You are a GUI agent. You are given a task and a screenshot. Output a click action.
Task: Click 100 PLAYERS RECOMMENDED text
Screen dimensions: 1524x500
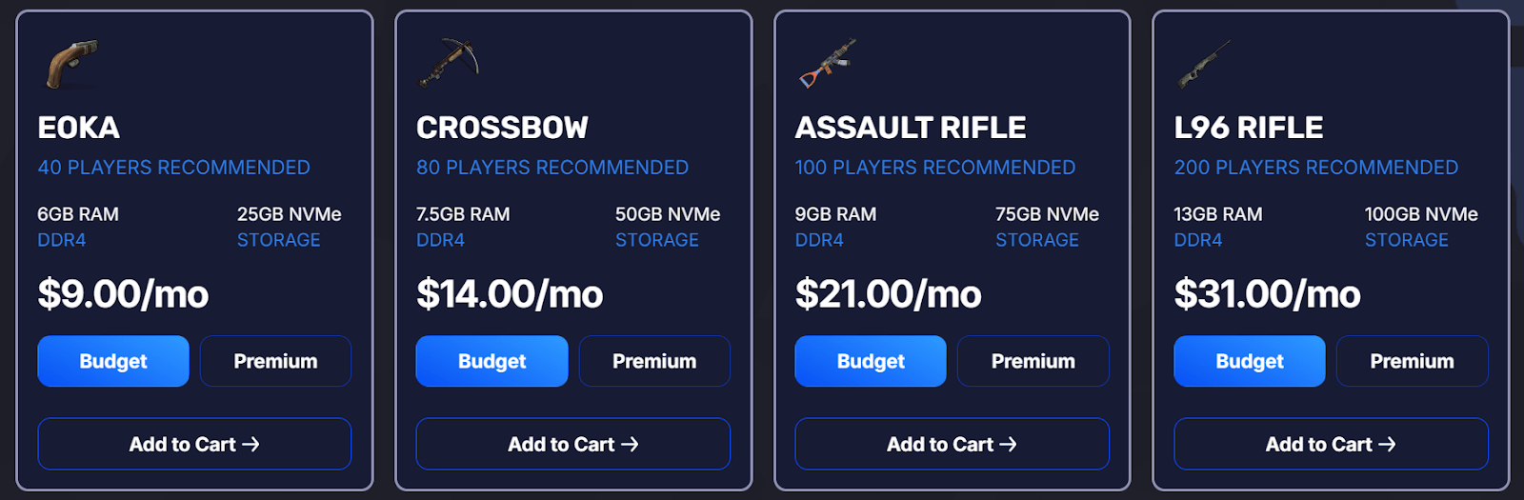pos(935,168)
